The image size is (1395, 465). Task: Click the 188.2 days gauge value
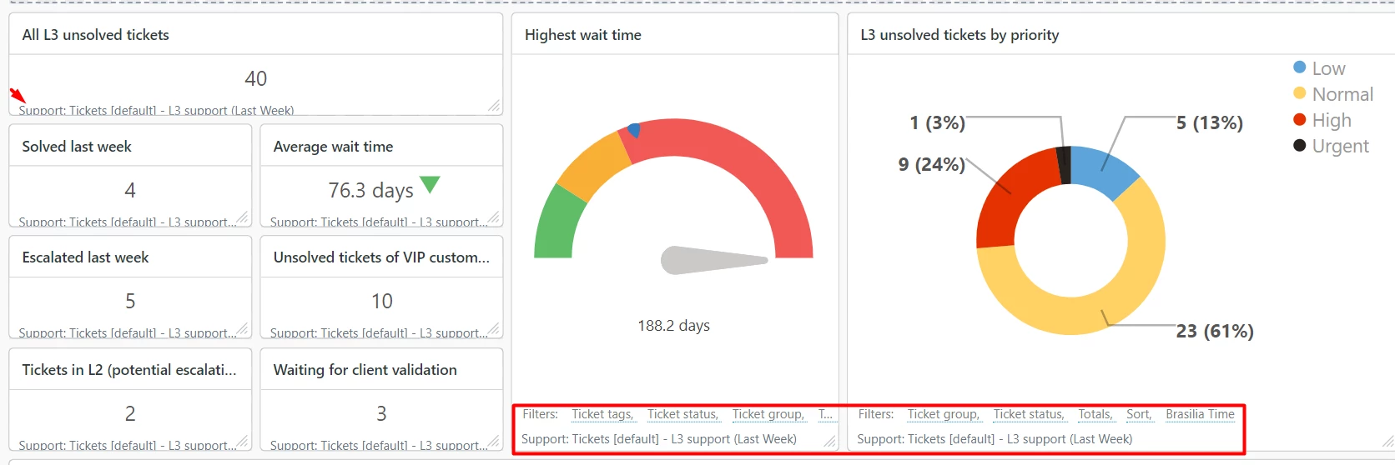pos(673,326)
